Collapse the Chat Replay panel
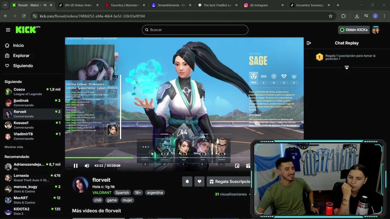Viewport: 390px width, 219px height. click(309, 43)
